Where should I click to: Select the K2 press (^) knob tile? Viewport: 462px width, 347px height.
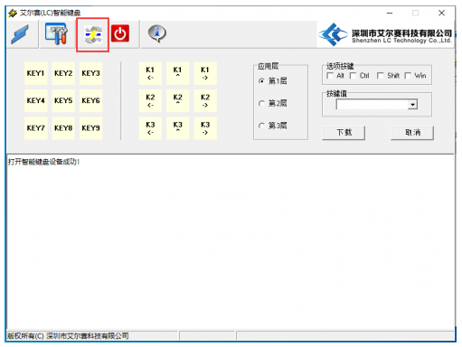click(178, 100)
